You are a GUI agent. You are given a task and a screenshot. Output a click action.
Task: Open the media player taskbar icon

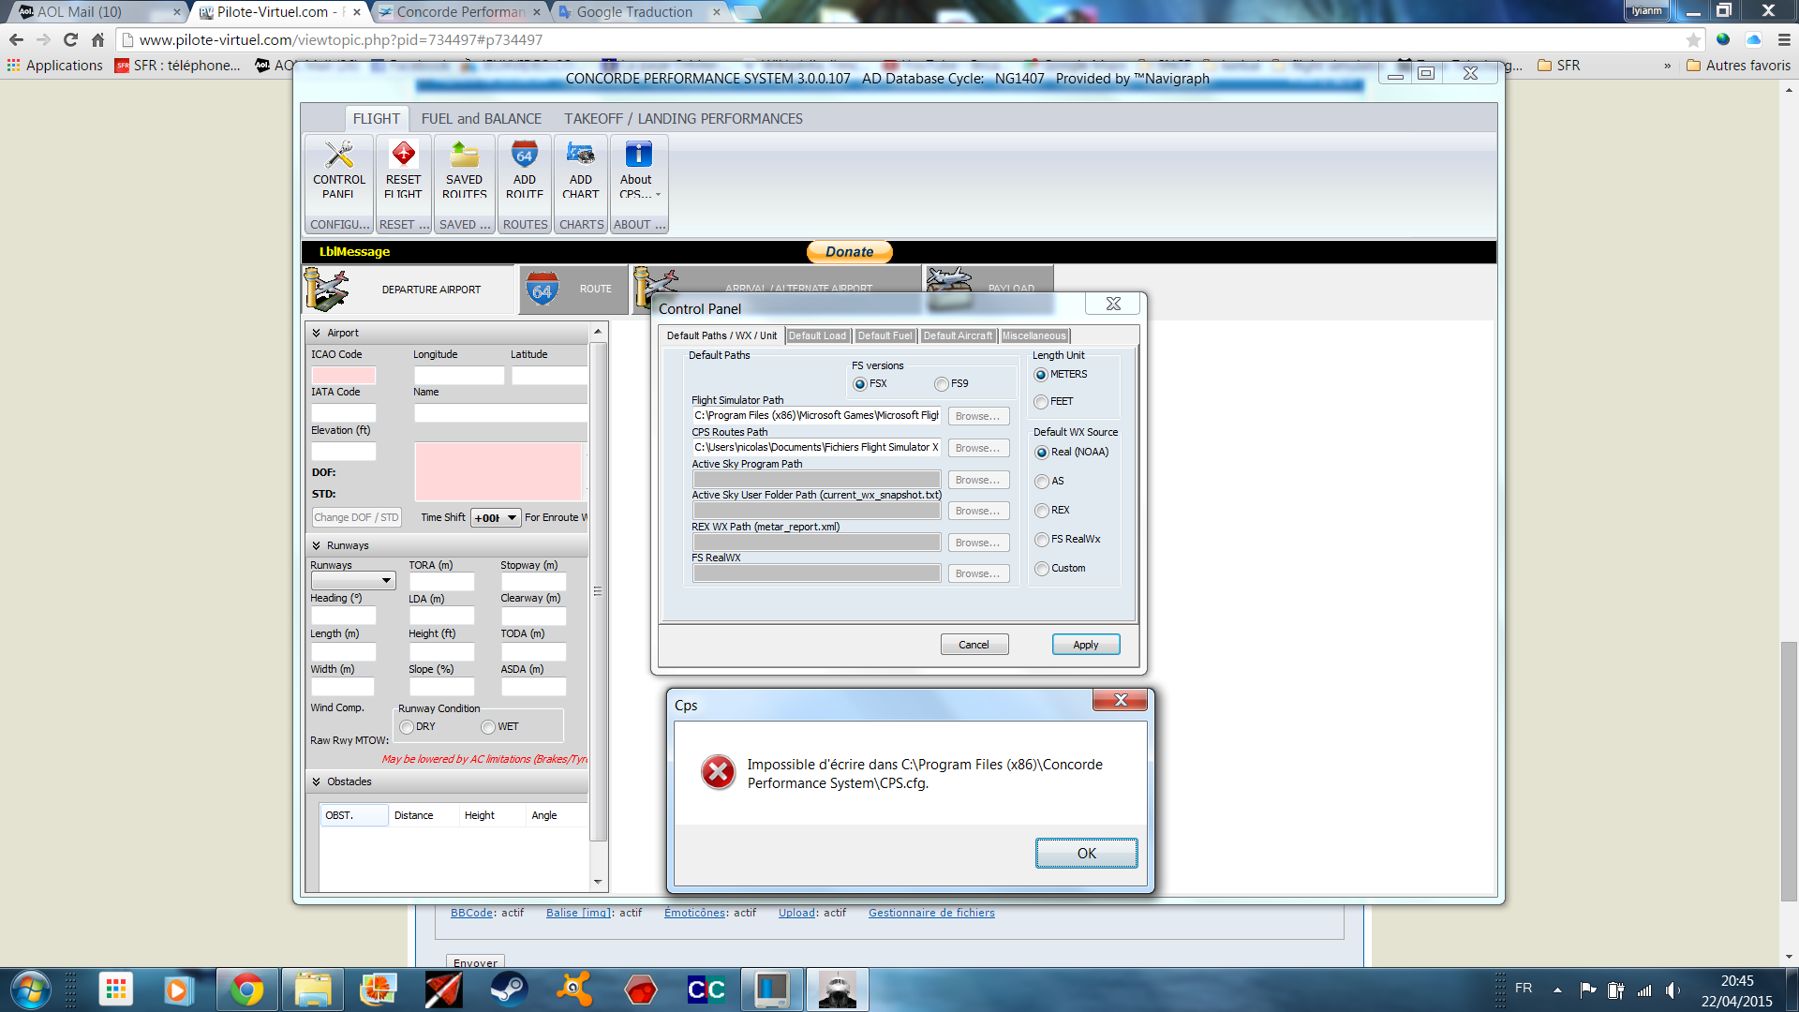[x=177, y=990]
